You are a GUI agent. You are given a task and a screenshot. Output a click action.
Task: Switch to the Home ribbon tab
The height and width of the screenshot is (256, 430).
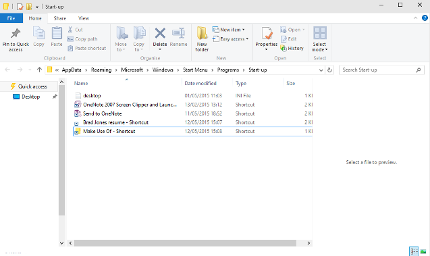35,18
